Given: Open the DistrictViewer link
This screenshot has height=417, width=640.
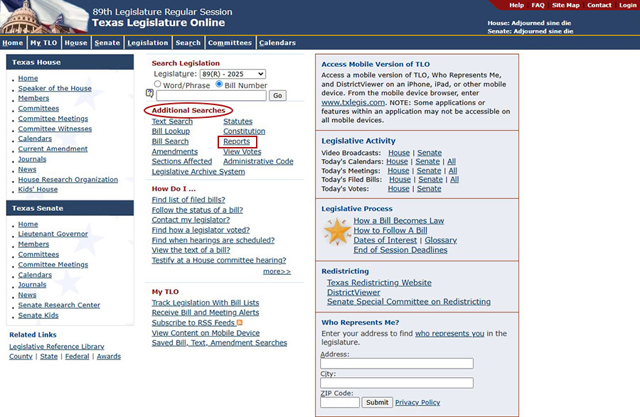Looking at the screenshot, I should pyautogui.click(x=353, y=292).
